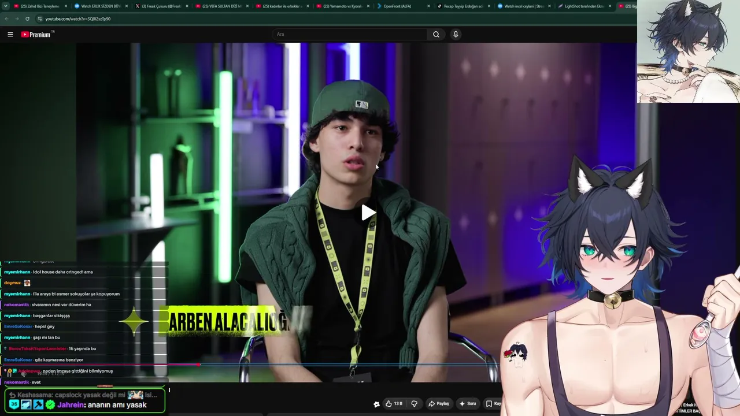The width and height of the screenshot is (740, 416).
Task: Click doymuz username in chat
Action: pyautogui.click(x=12, y=283)
